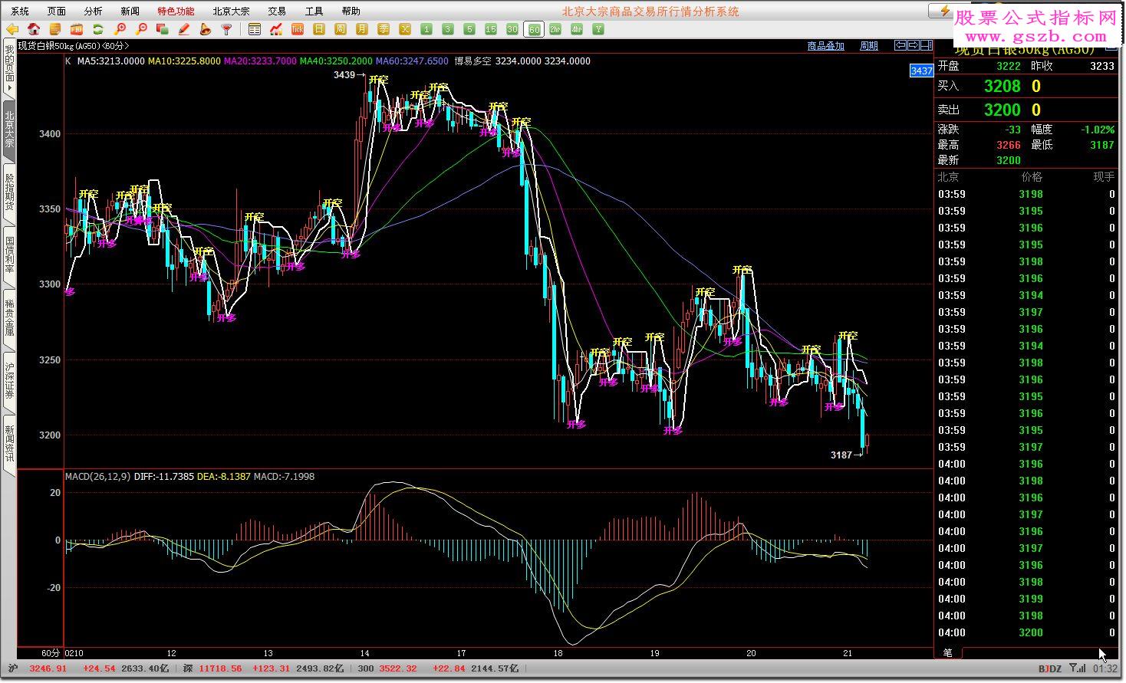
Task: Go to the home page icon
Action: coord(34,29)
